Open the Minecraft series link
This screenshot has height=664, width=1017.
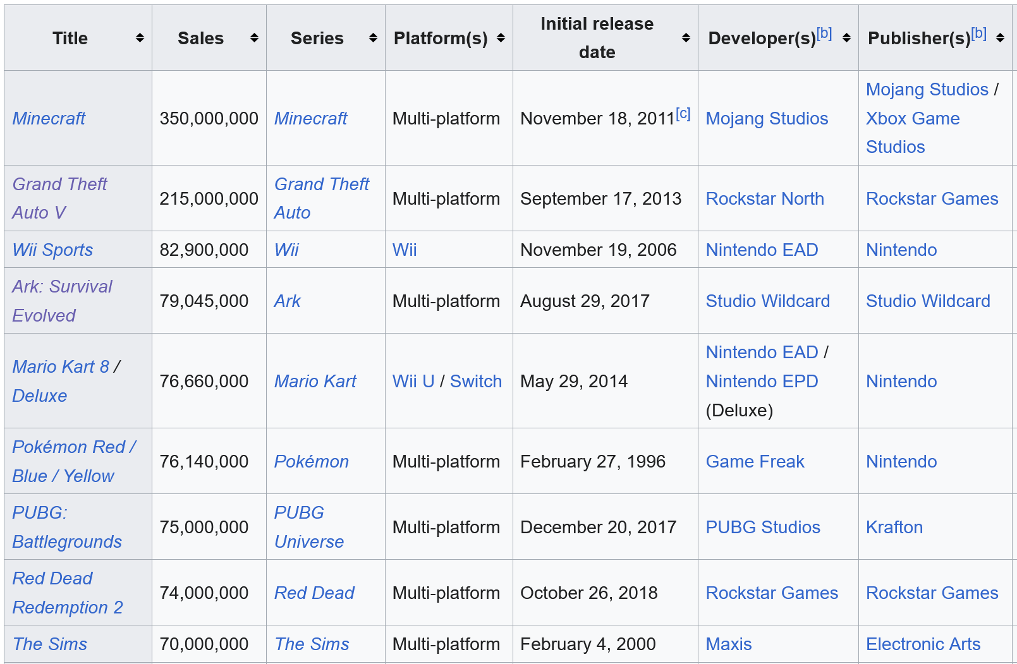310,118
